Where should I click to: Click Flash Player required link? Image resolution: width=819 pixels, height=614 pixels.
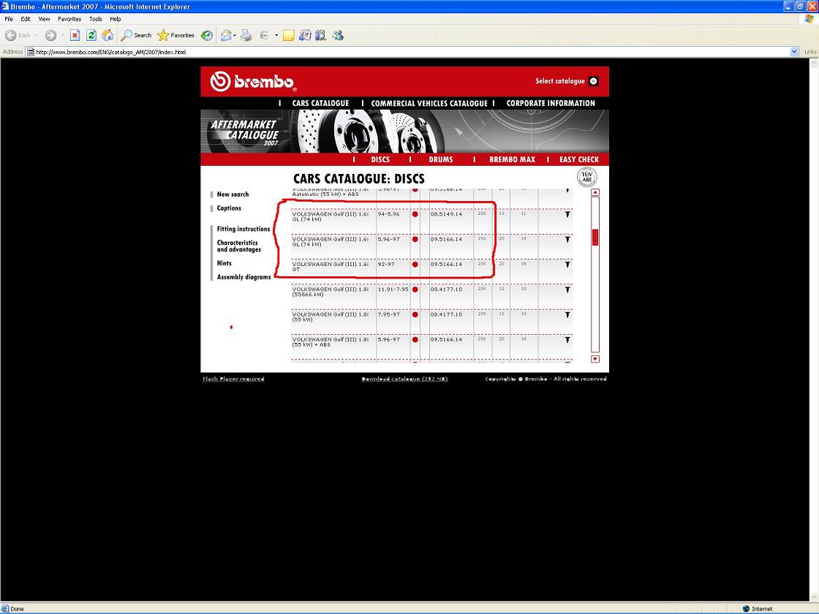[x=233, y=379]
